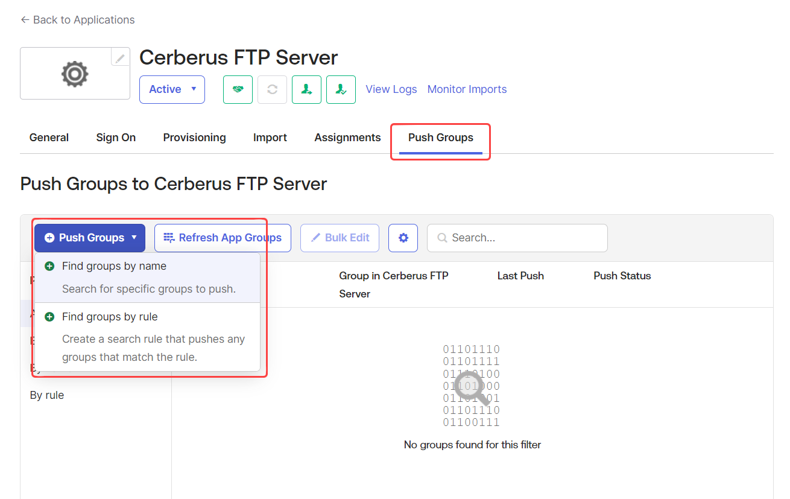Choose Find groups by rule menu item
This screenshot has width=790, height=499.
point(148,337)
